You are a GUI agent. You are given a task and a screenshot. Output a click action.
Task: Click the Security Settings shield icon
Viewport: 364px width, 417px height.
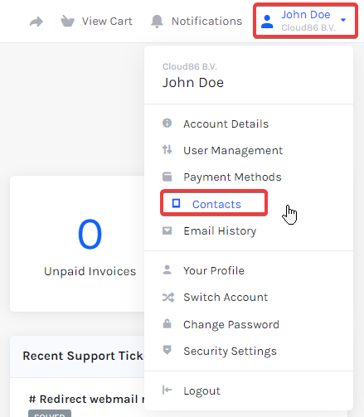tap(167, 350)
